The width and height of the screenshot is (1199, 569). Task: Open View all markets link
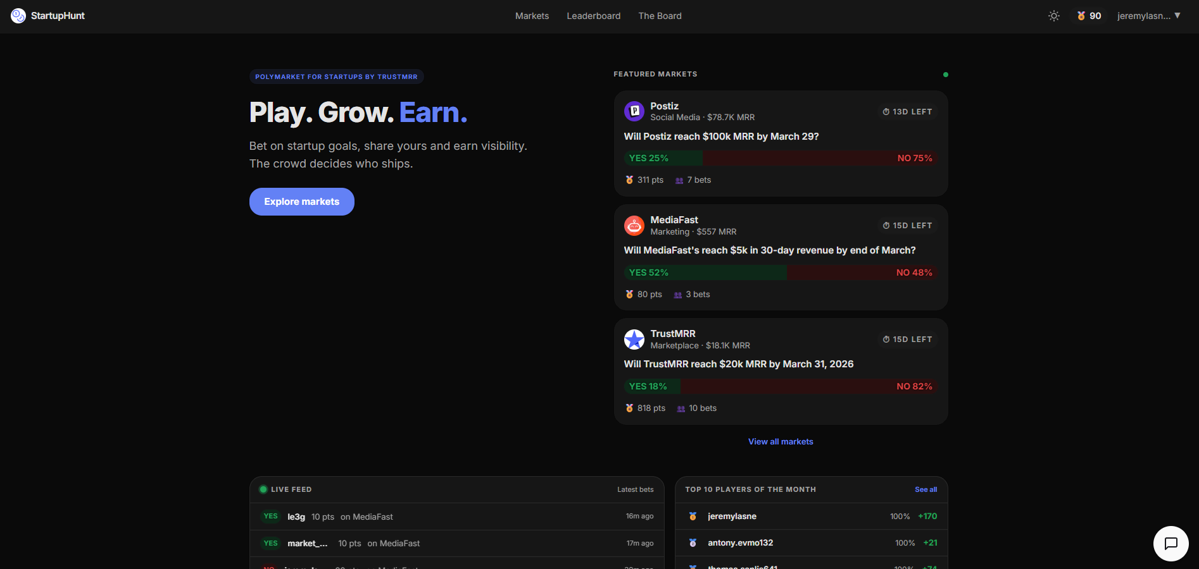pyautogui.click(x=780, y=441)
